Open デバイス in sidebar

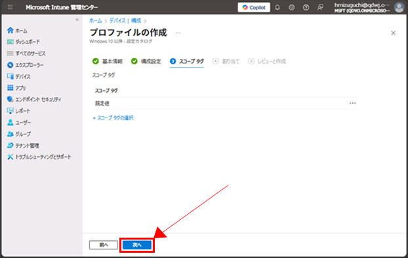point(19,76)
